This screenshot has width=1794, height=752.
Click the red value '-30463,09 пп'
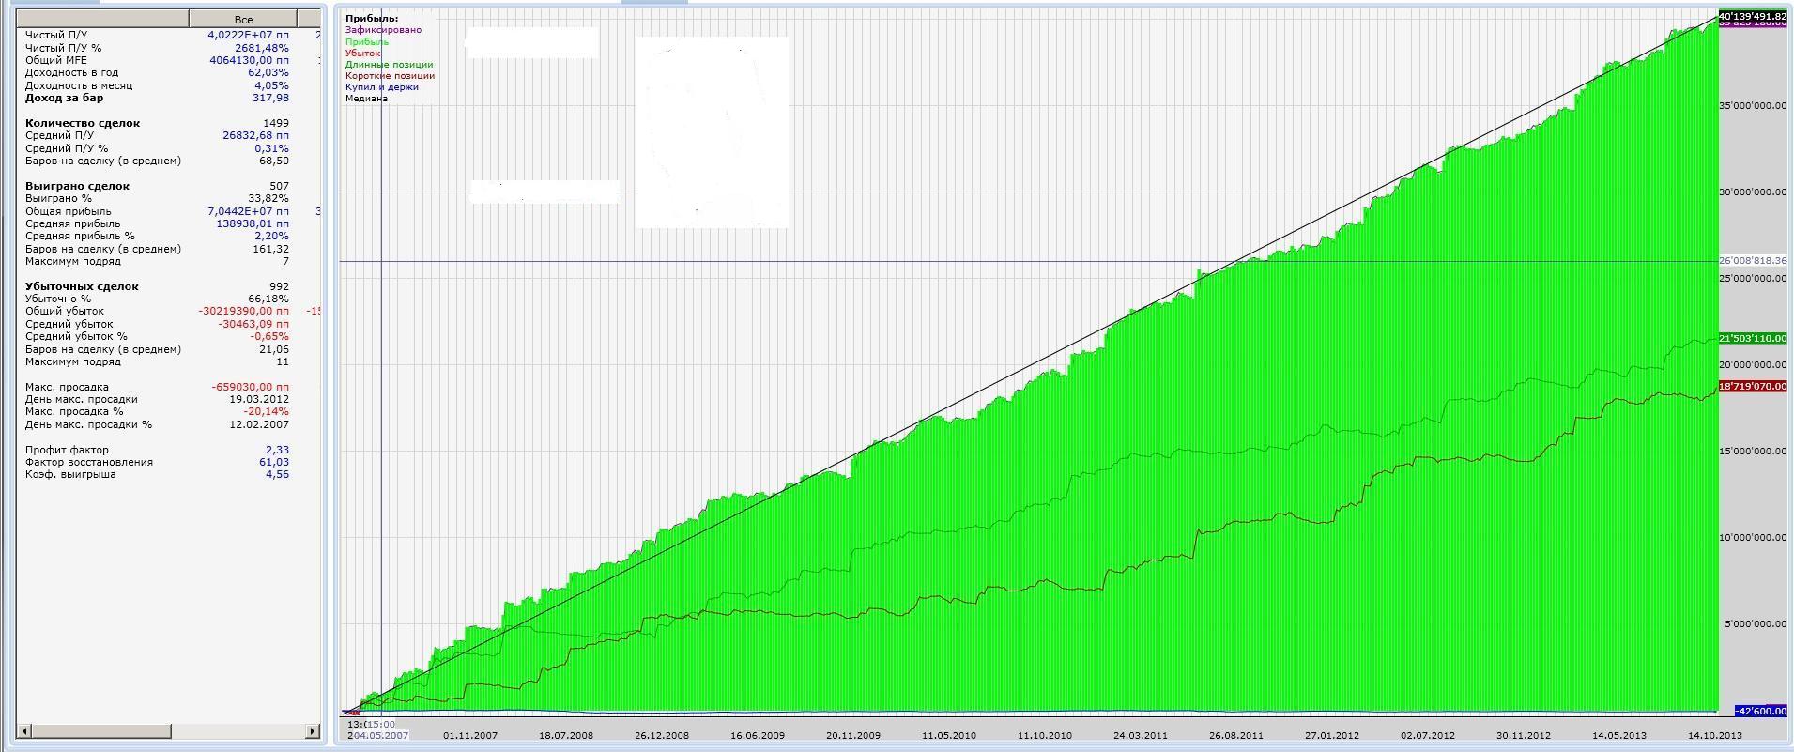[253, 324]
